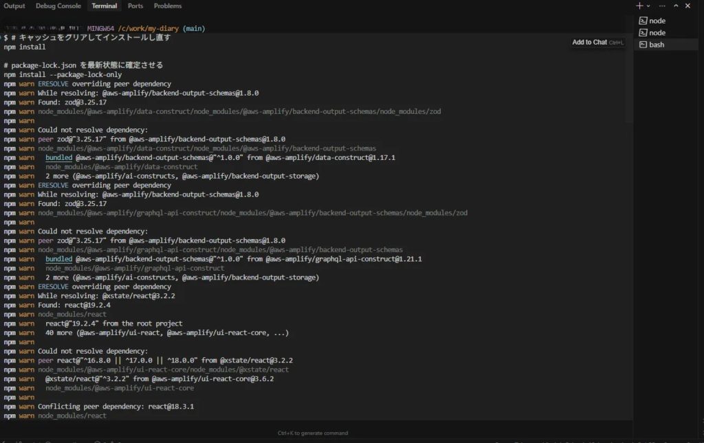704x443 pixels.
Task: Click the Ctrl+K generate command field
Action: click(x=313, y=433)
